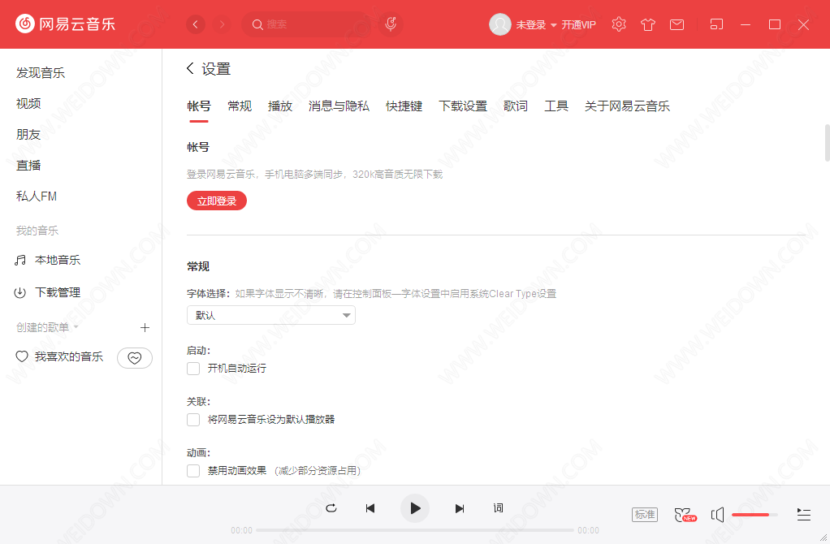Expand 未登录 account dropdown arrow
830x544 pixels.
coord(554,25)
